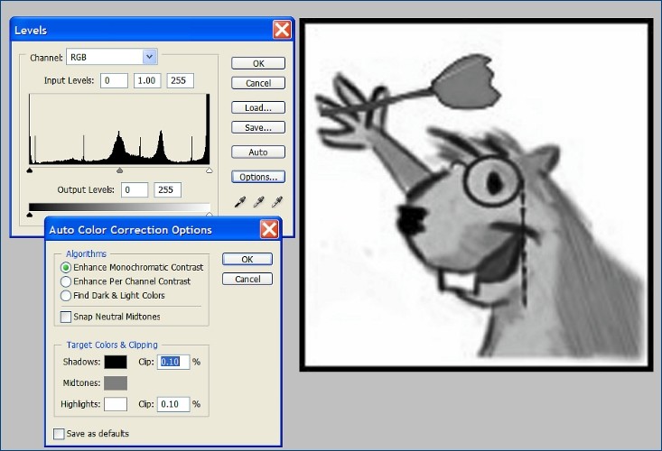
Task: Select Enhance Monochromatic Contrast algorithm
Action: pyautogui.click(x=66, y=268)
